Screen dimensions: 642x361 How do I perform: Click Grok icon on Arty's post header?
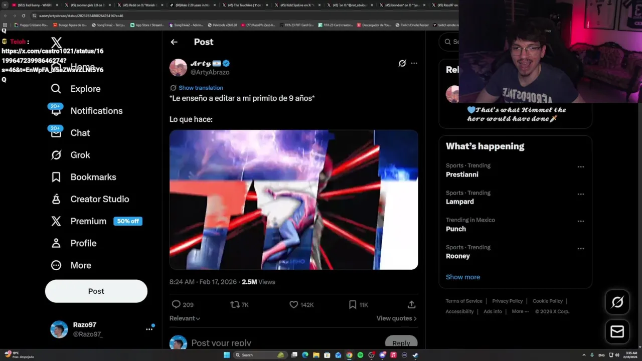[x=402, y=63]
